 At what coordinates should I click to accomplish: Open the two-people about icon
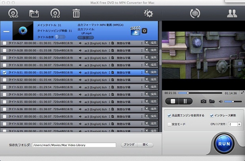232,13
